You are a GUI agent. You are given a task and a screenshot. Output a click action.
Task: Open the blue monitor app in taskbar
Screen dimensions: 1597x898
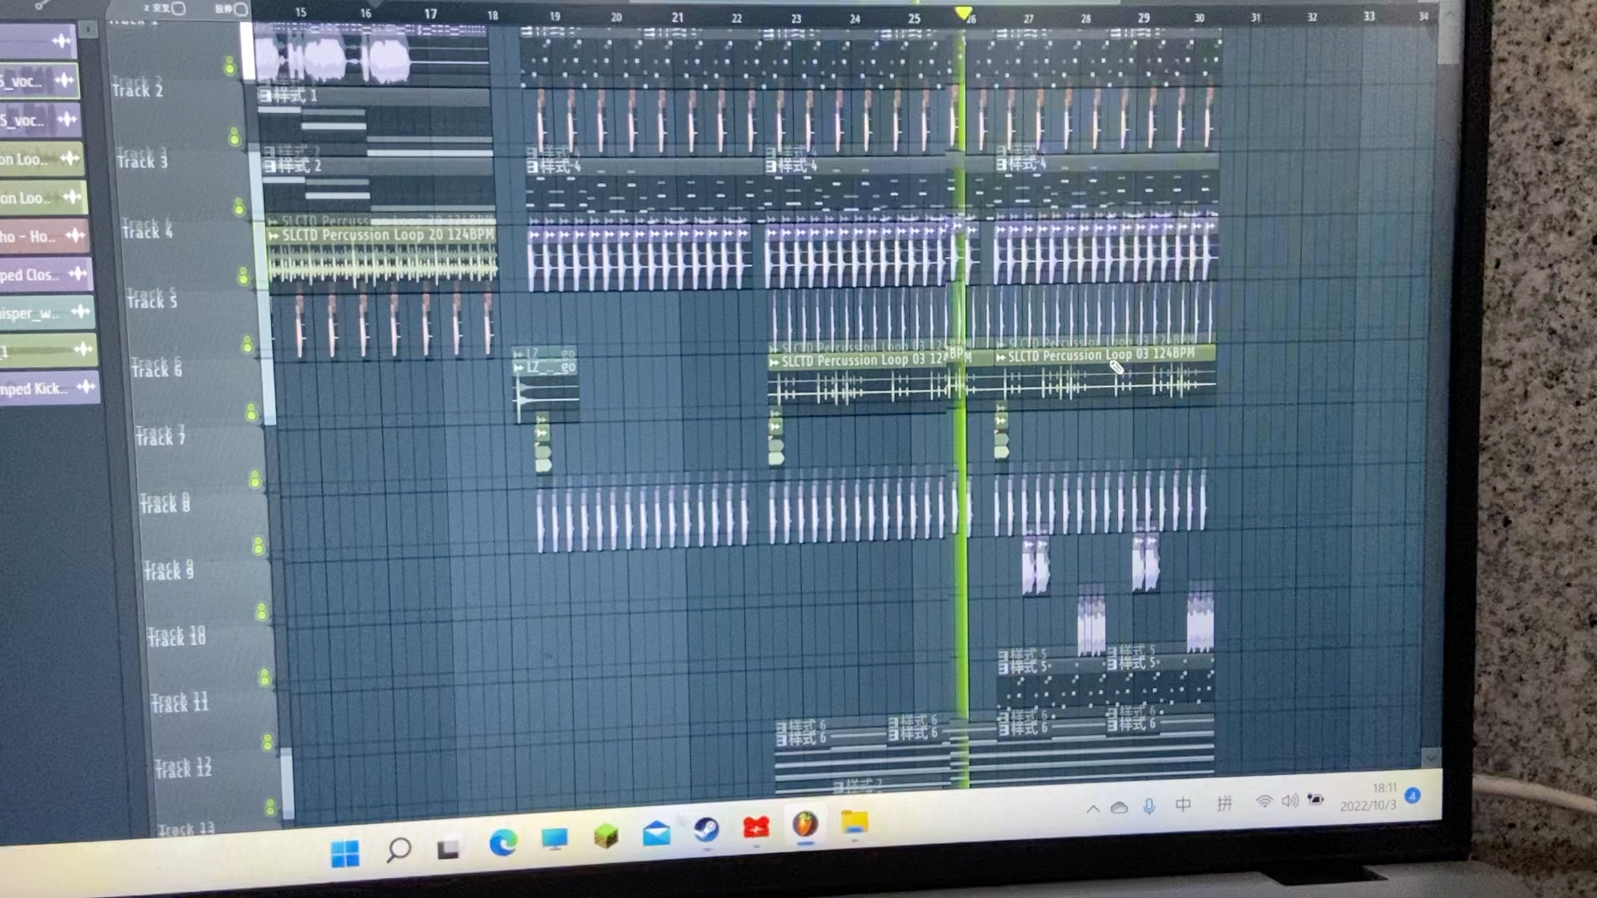pos(554,839)
